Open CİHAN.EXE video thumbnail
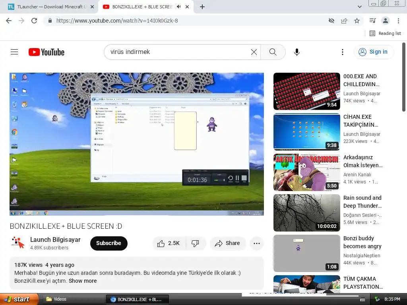 click(x=307, y=132)
